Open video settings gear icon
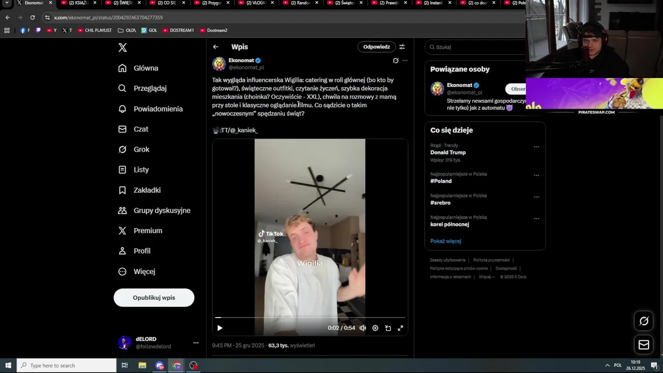The height and width of the screenshot is (373, 663). tap(375, 328)
